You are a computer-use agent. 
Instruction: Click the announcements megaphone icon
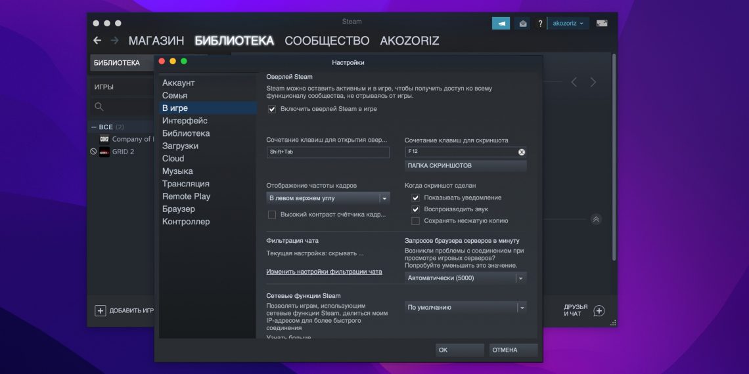(501, 23)
